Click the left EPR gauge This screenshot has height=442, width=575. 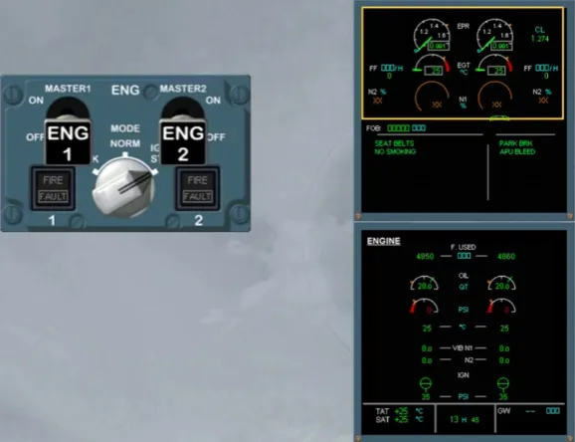[432, 36]
